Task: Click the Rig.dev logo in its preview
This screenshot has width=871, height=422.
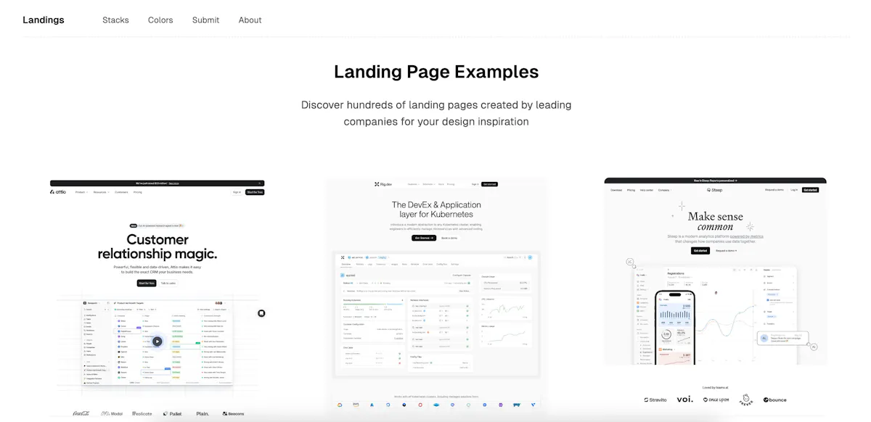Action: tap(383, 184)
